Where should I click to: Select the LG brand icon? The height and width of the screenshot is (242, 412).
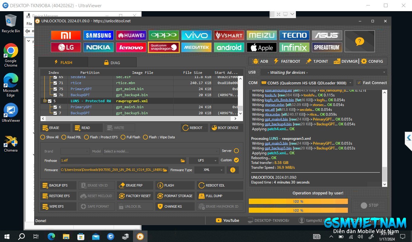[x=66, y=47]
